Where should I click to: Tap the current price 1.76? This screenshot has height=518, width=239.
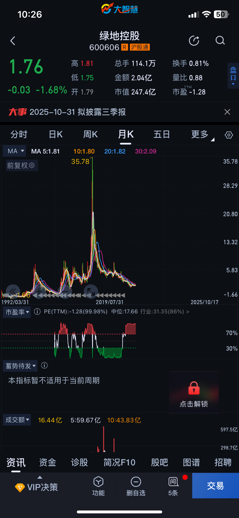point(26,67)
